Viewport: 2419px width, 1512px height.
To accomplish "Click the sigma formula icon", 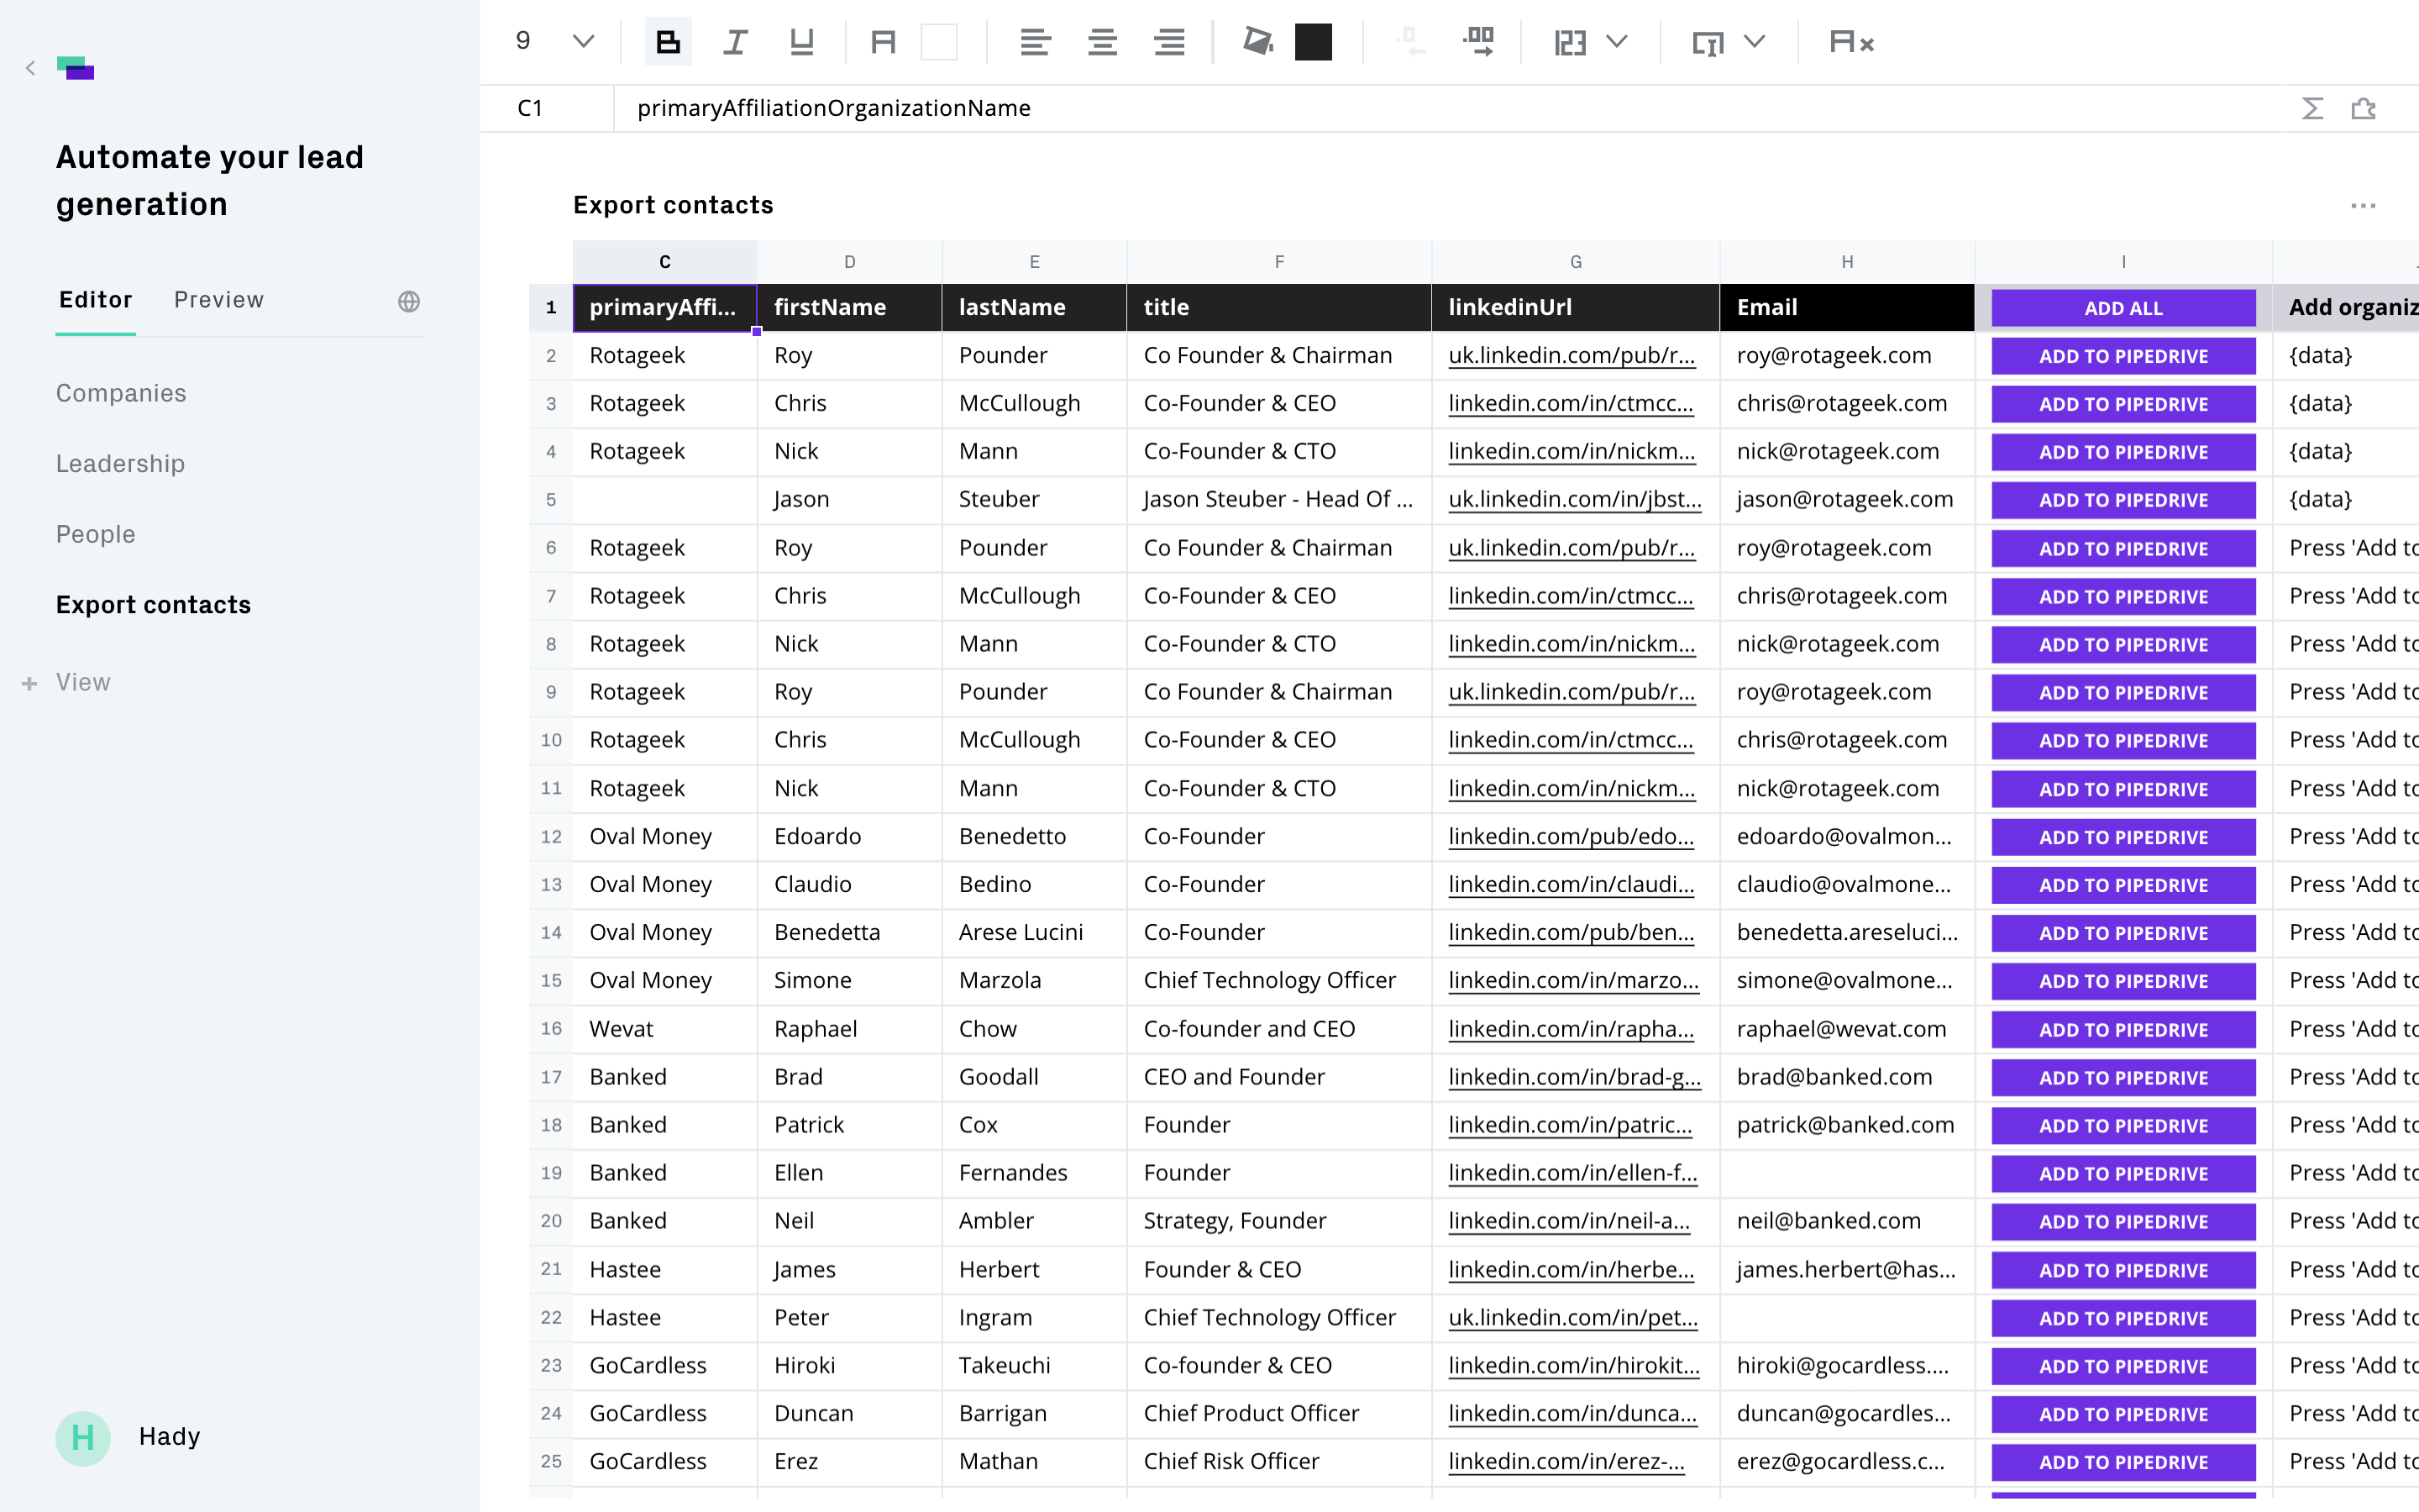I will click(2312, 108).
